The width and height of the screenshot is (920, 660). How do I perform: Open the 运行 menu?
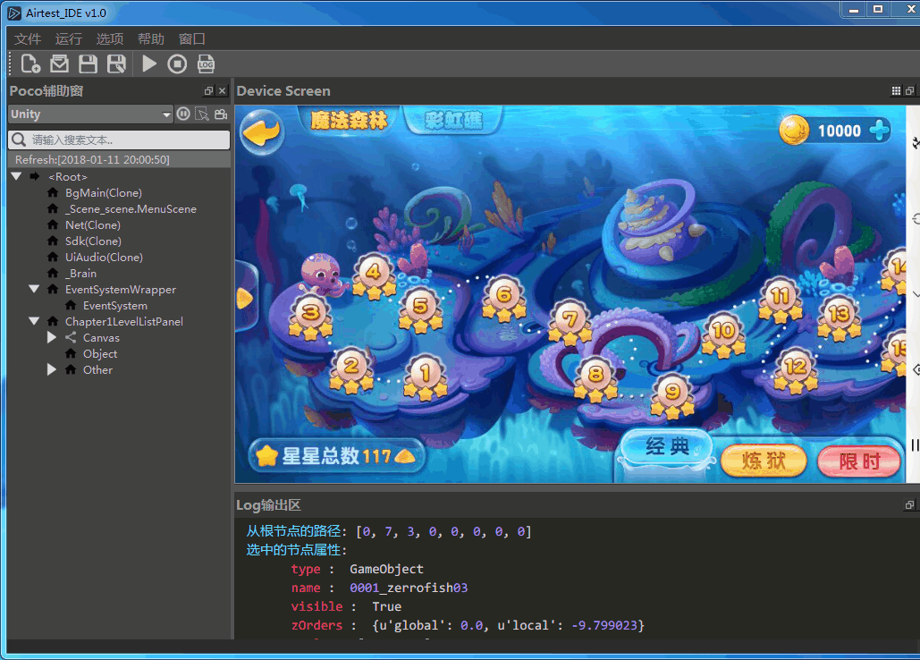click(x=69, y=38)
